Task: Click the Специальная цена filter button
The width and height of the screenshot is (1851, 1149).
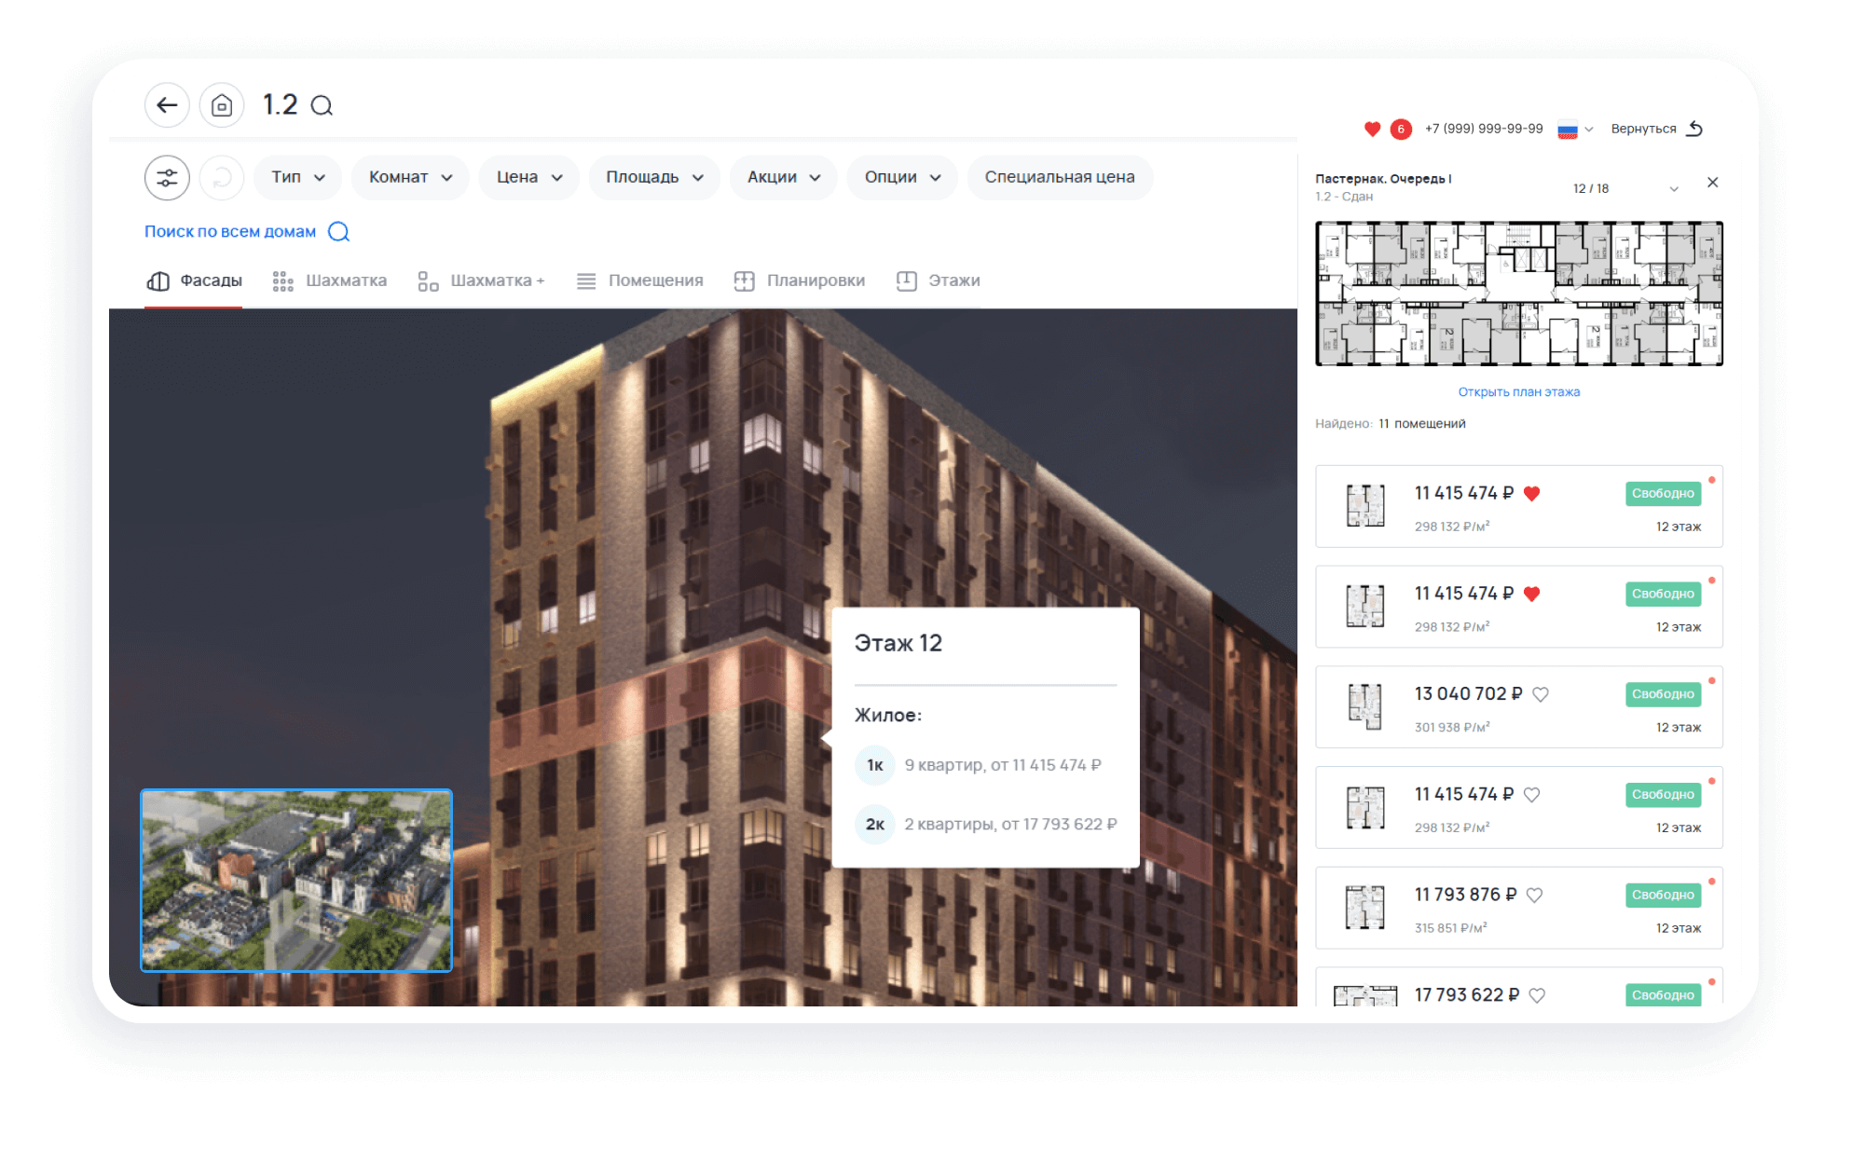Action: (1059, 177)
